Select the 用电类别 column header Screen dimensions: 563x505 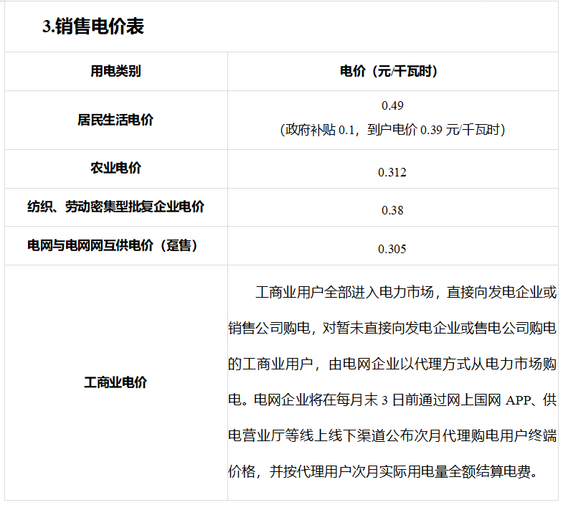(115, 71)
